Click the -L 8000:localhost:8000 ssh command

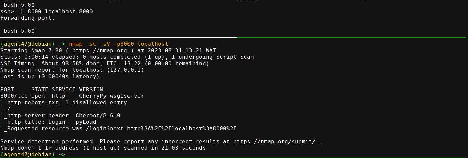pyautogui.click(x=55, y=12)
